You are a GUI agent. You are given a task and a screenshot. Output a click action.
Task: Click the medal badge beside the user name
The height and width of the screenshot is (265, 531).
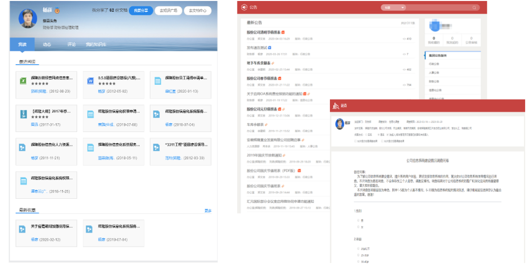pyautogui.click(x=57, y=10)
